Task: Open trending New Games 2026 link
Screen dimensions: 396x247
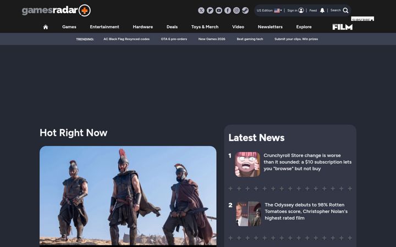Action: (212, 39)
